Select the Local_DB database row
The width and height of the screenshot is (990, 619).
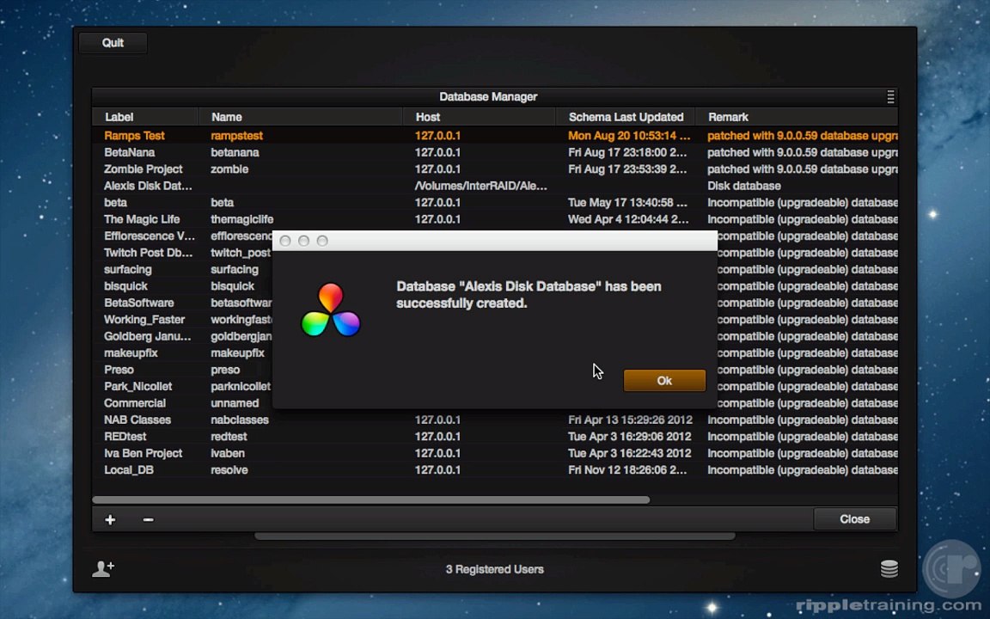point(495,470)
